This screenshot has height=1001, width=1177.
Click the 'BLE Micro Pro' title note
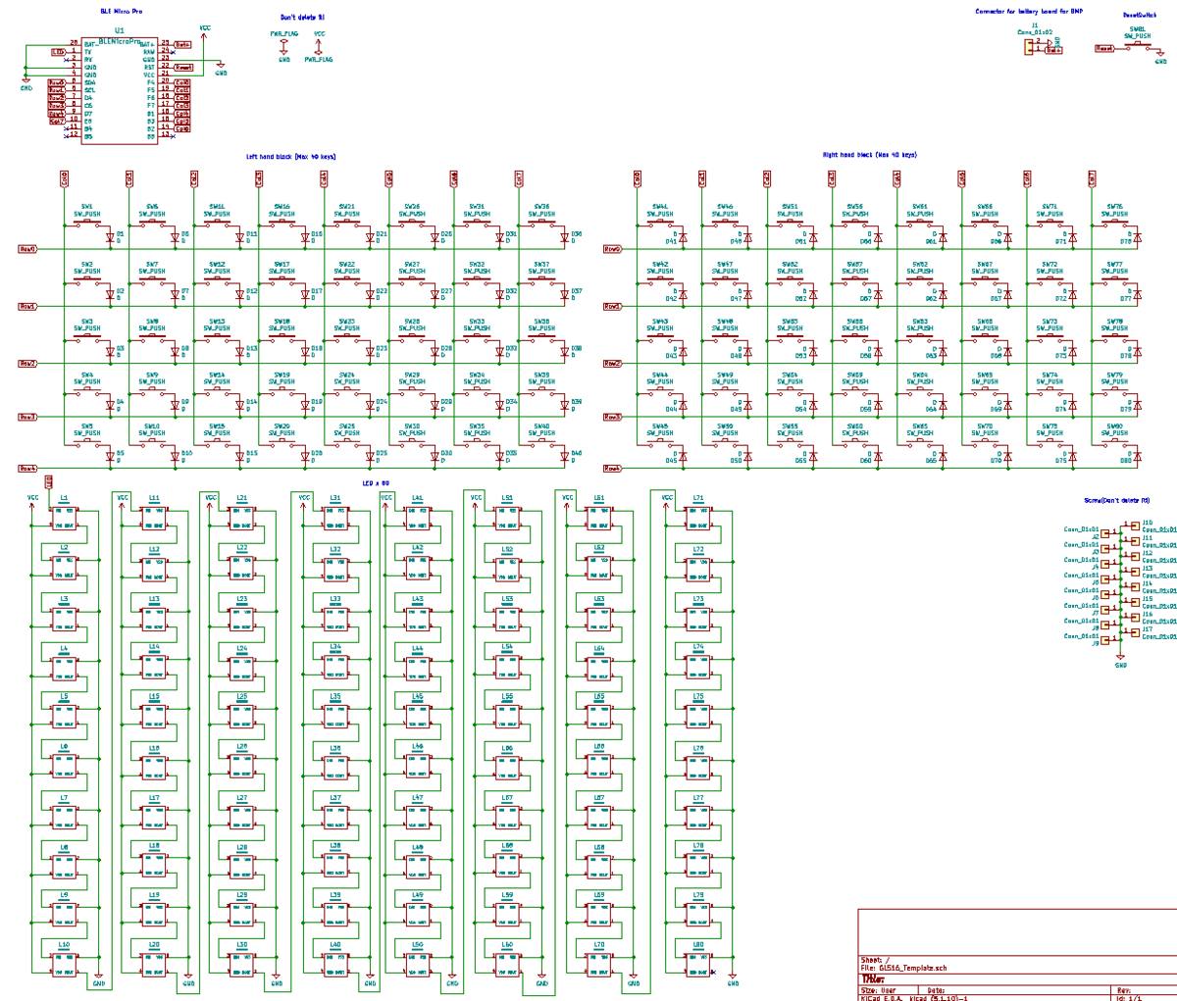[x=122, y=11]
